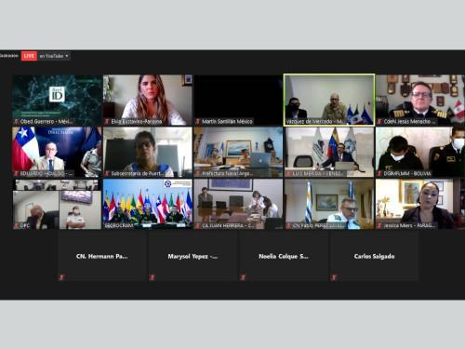The width and height of the screenshot is (465, 349).
Task: Click muted mic icon on DGMFLMM - BOLIVIA tile
Action: pyautogui.click(x=379, y=174)
